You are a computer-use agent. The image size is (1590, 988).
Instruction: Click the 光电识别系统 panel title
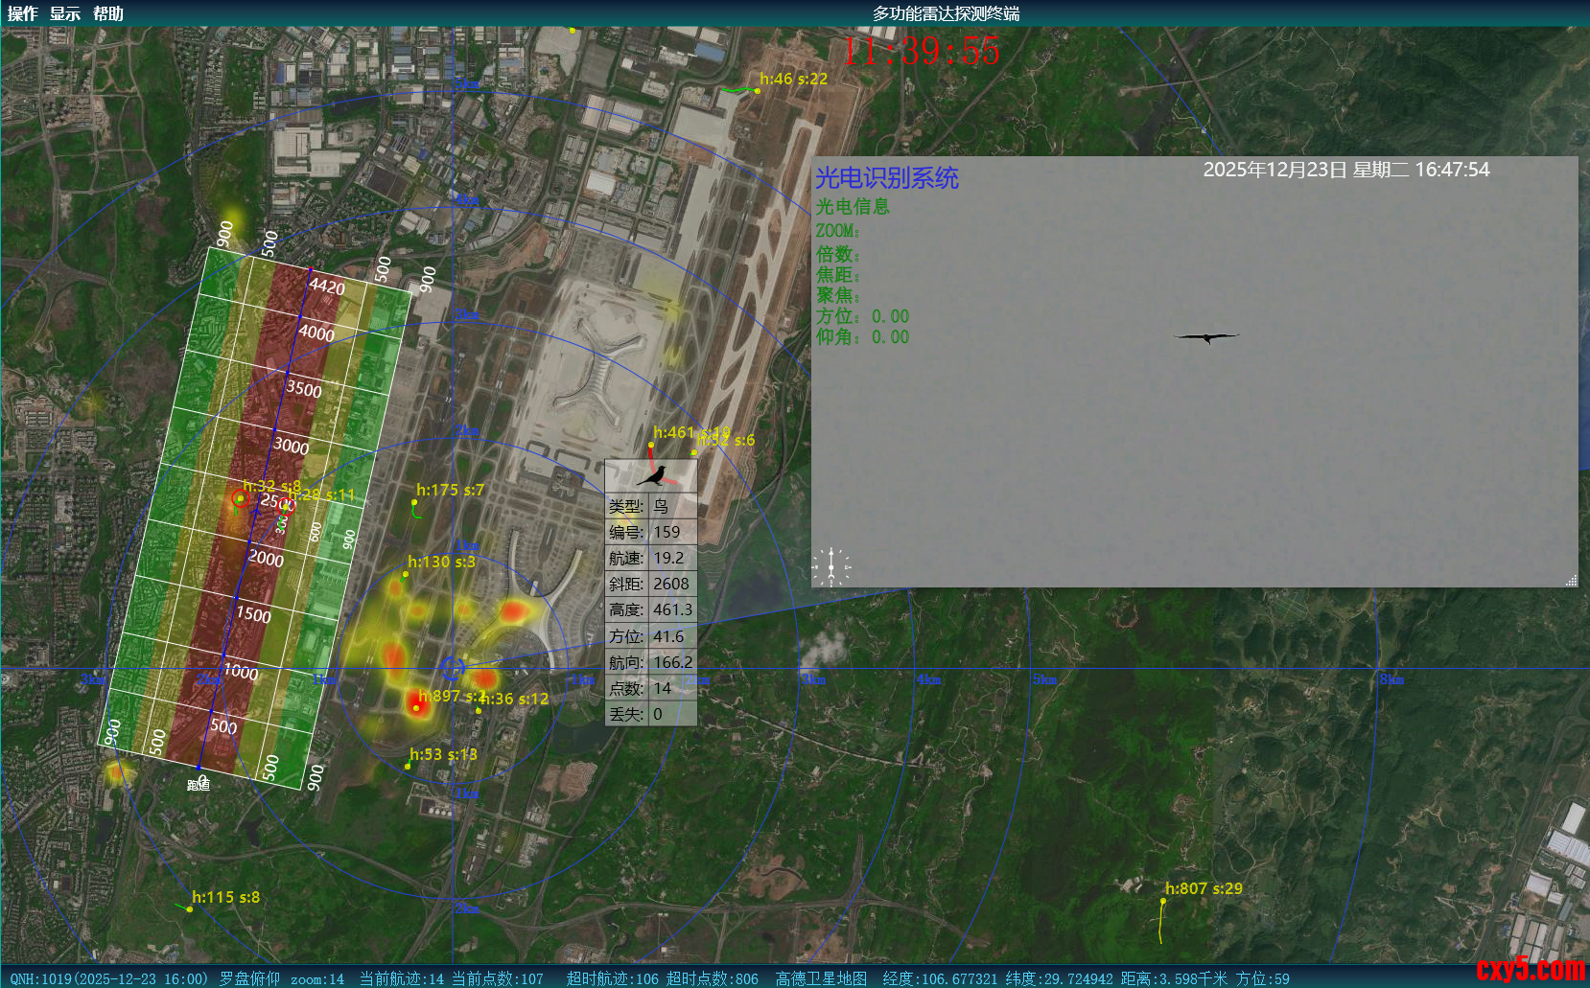(x=886, y=178)
